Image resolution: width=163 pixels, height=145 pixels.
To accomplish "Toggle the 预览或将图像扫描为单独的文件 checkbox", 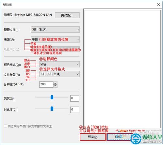I will [5, 126].
